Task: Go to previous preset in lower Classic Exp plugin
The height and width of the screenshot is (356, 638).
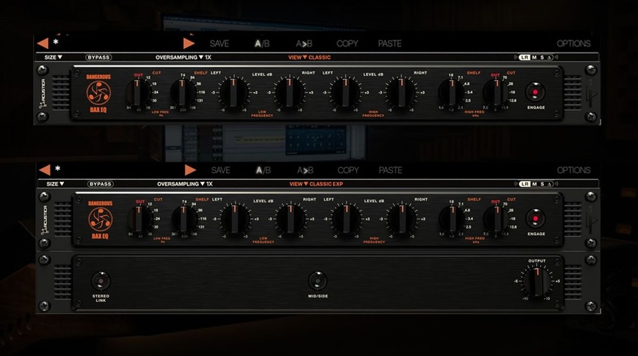Action: [x=45, y=169]
